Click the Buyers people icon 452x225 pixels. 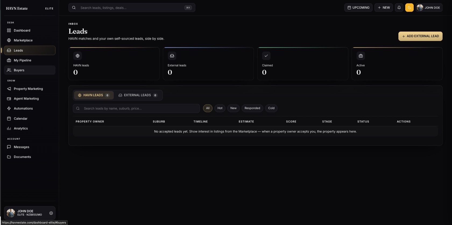click(x=9, y=70)
